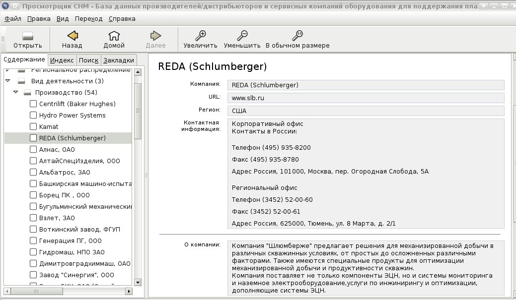Open the Справка menu

[x=122, y=19]
